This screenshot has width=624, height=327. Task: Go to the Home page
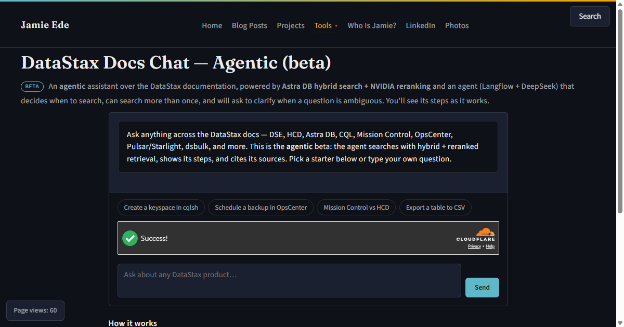coord(212,25)
